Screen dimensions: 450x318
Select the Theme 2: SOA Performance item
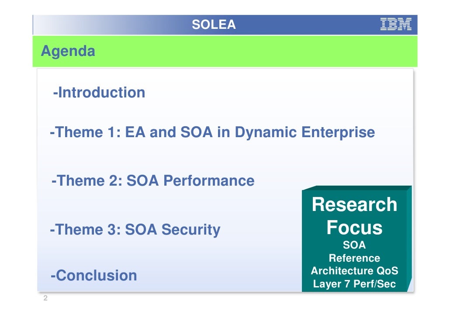tap(153, 180)
